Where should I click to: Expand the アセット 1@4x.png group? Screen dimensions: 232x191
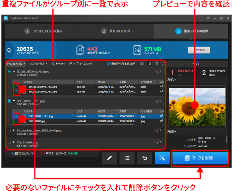point(14,142)
